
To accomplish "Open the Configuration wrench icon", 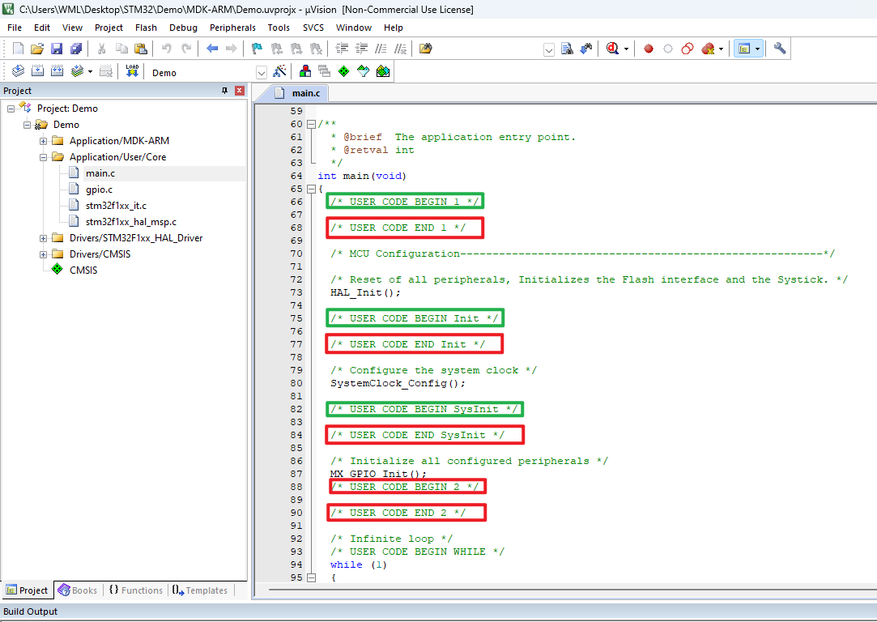I will point(780,49).
